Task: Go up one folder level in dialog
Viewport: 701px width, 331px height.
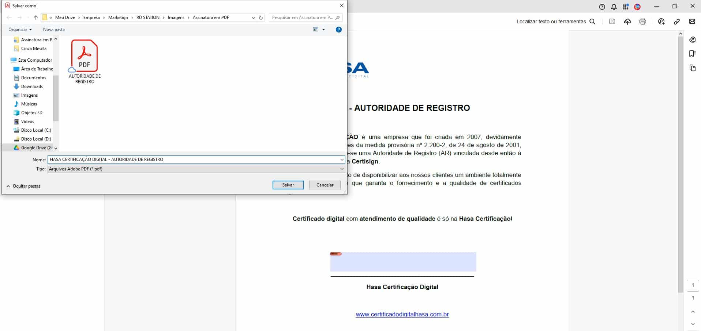Action: pos(35,18)
